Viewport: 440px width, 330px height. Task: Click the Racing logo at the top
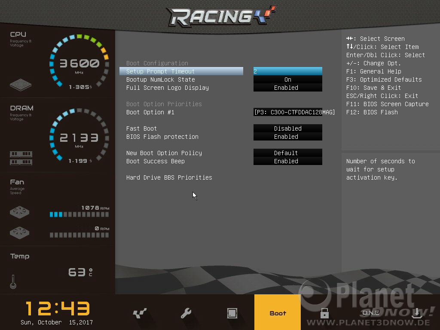tap(222, 16)
